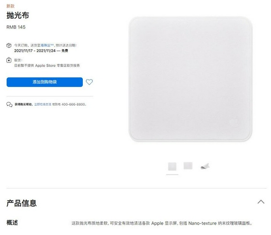Open the 海珠区 delivery location link
271x235 pixels.
coord(45,45)
